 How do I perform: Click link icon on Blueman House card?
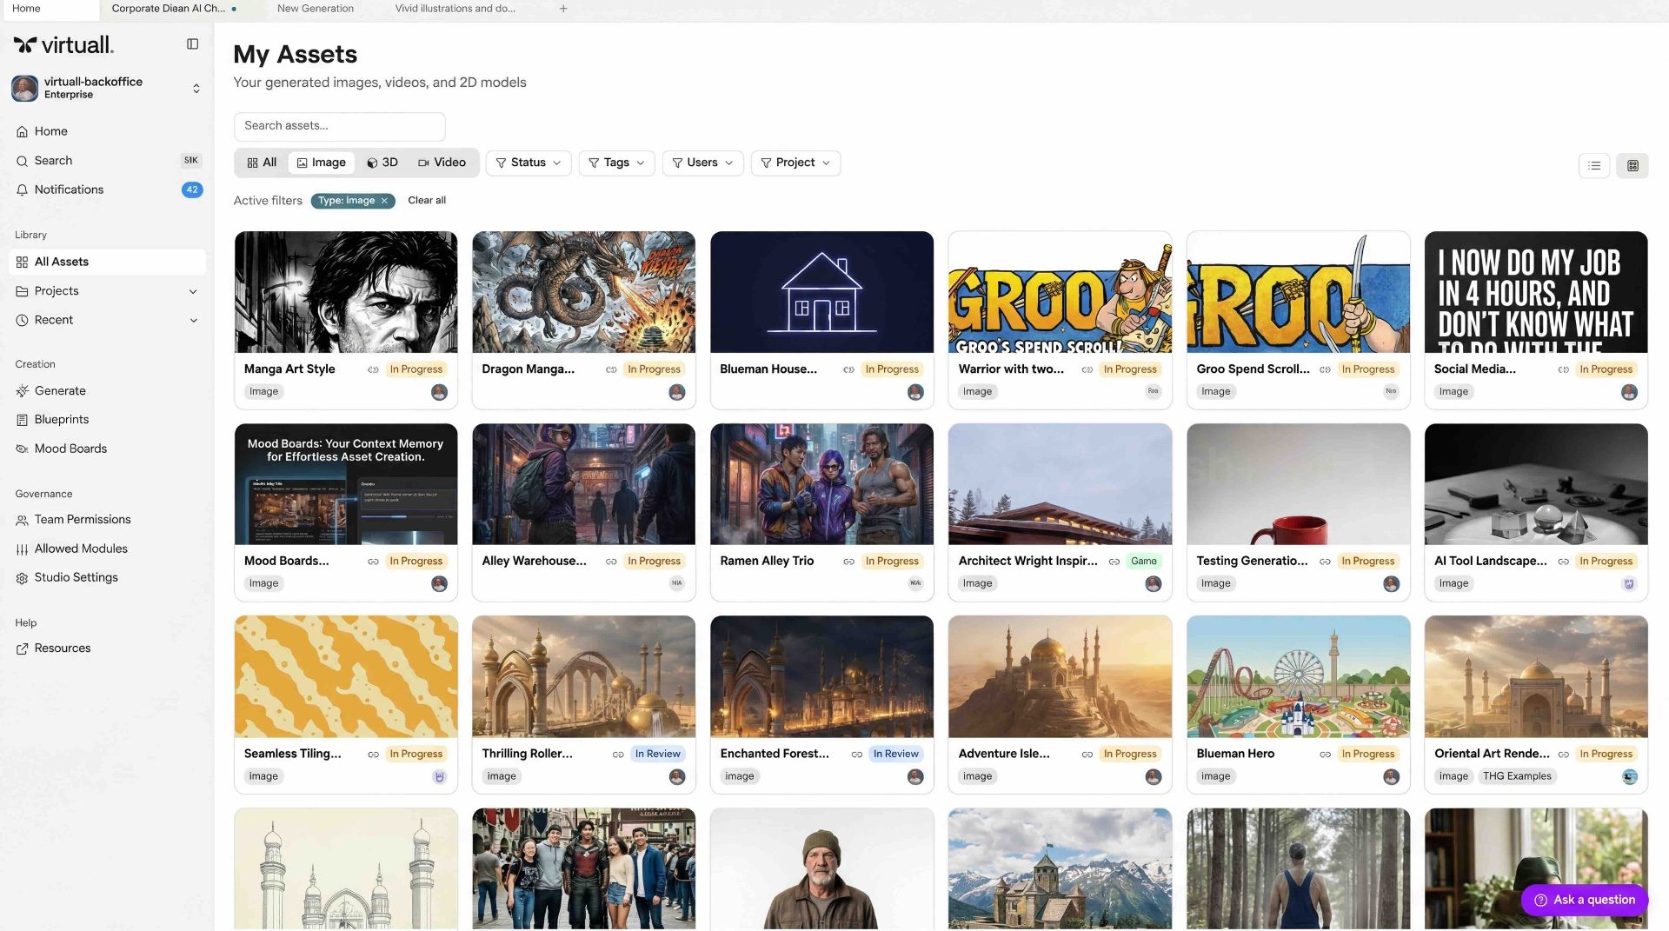[x=849, y=369]
